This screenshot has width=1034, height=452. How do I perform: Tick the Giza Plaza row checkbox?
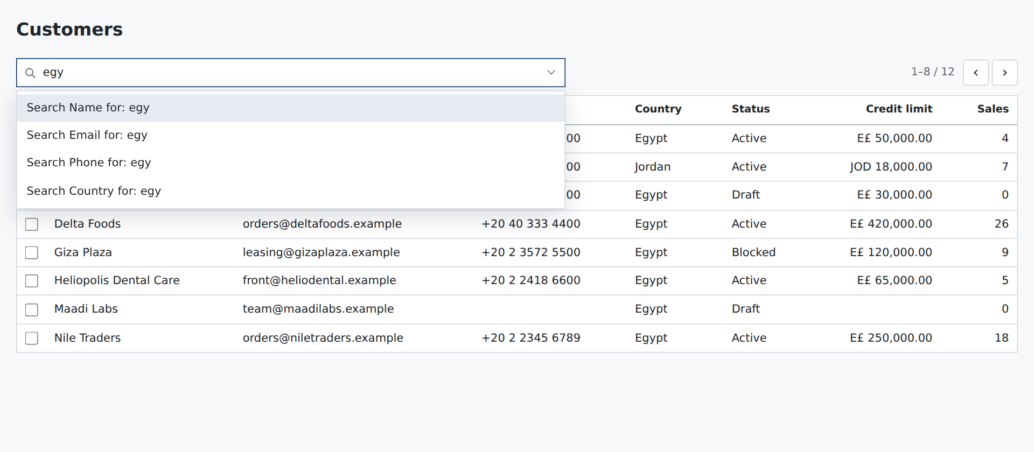32,253
